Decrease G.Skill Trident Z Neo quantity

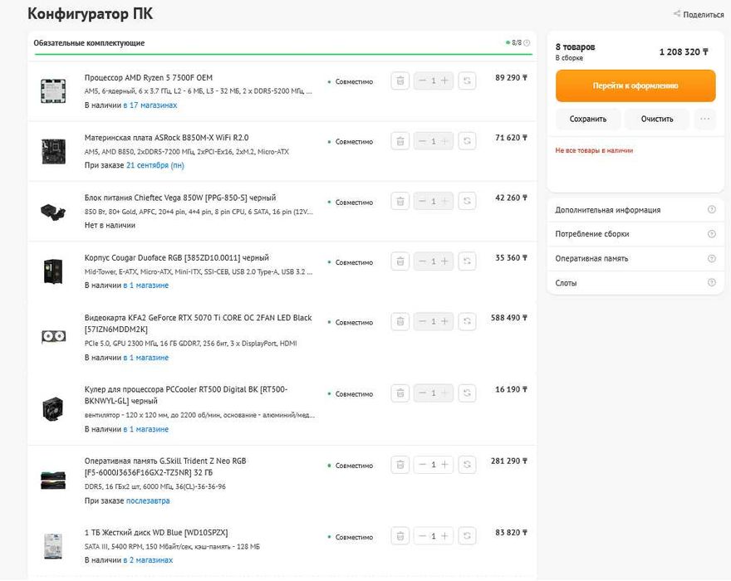(x=422, y=465)
